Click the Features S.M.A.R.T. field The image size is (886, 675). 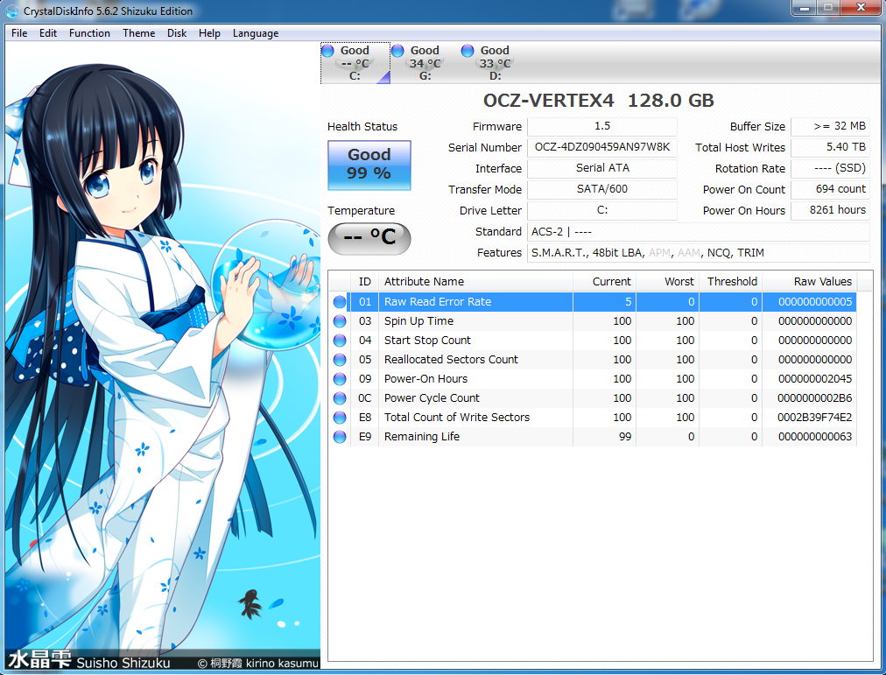[x=699, y=252]
